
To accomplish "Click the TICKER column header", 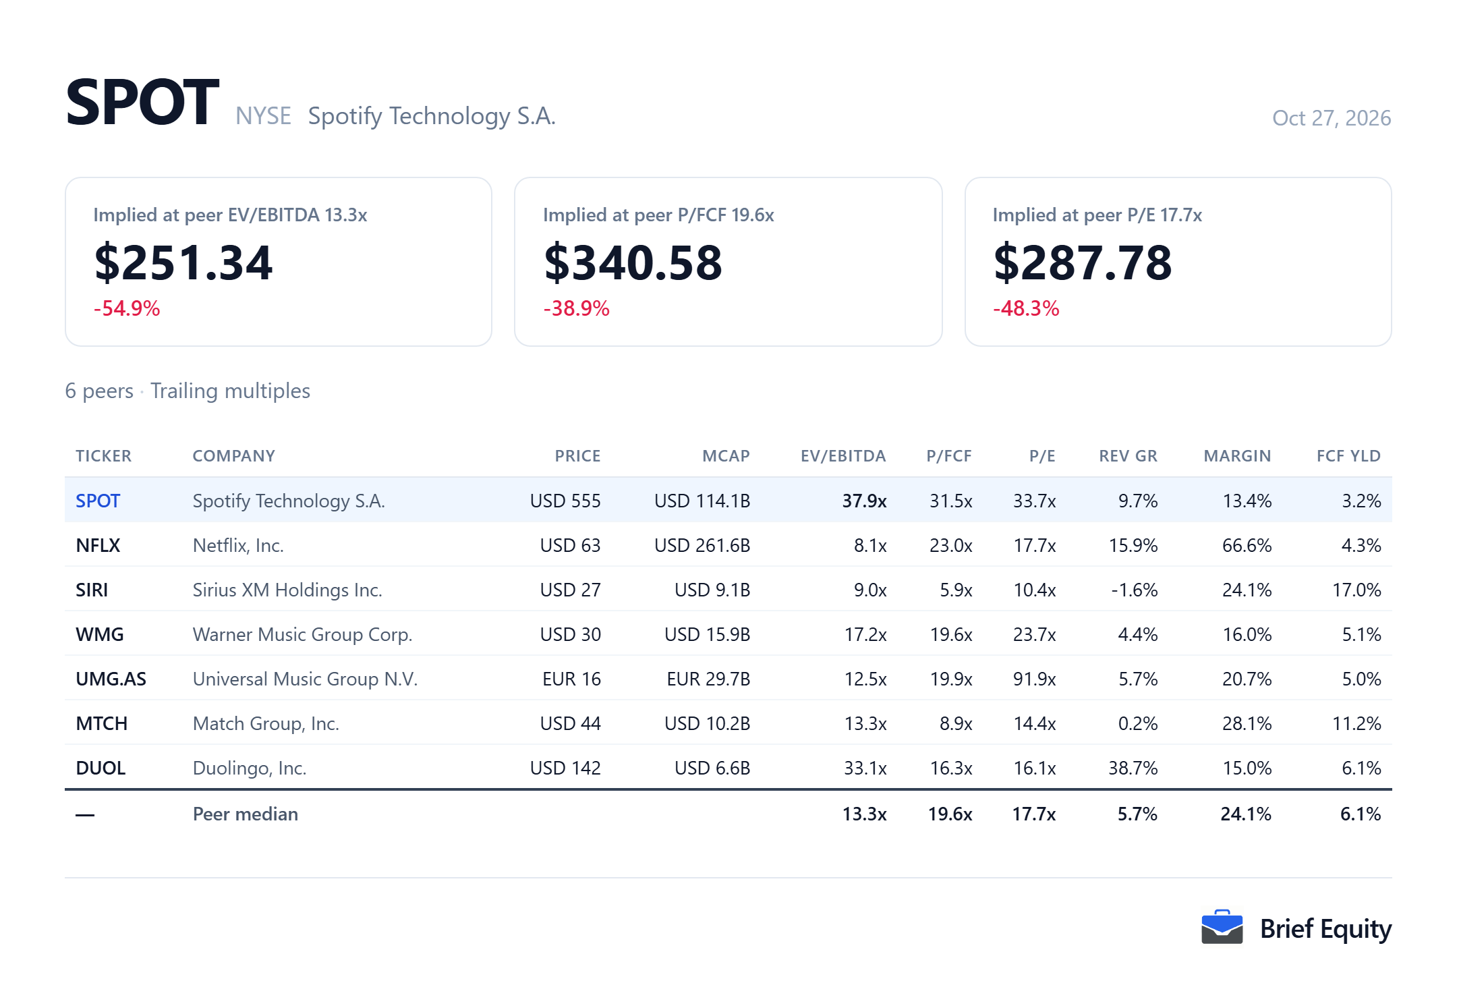I will click(104, 456).
